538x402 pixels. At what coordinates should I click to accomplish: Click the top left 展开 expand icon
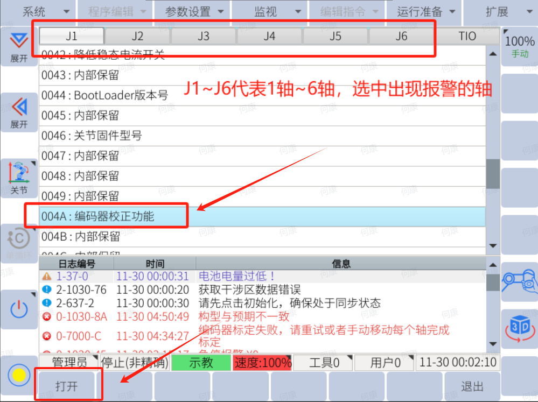(x=19, y=46)
